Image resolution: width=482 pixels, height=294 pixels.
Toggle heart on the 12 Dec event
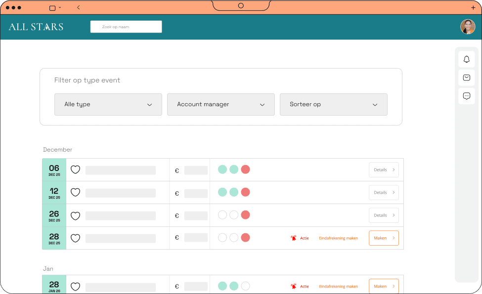pos(75,193)
